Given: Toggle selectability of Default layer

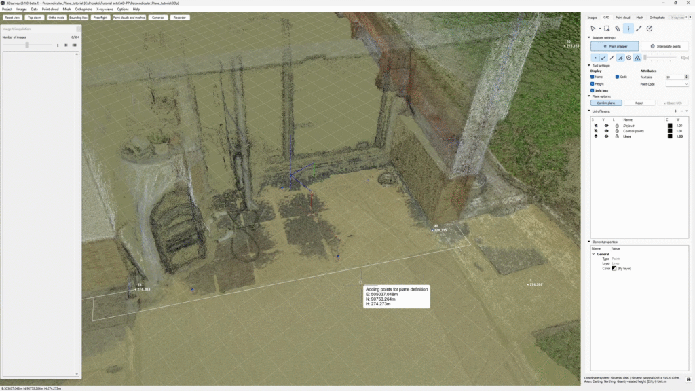Looking at the screenshot, I should click(x=596, y=126).
